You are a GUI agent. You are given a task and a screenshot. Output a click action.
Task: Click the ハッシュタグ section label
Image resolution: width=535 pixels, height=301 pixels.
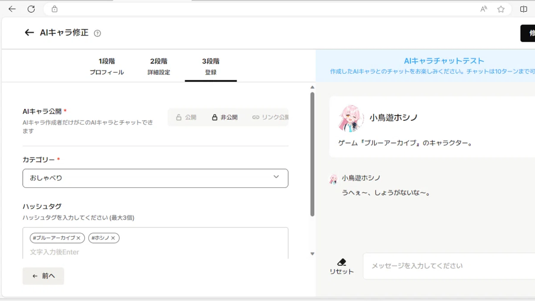42,206
